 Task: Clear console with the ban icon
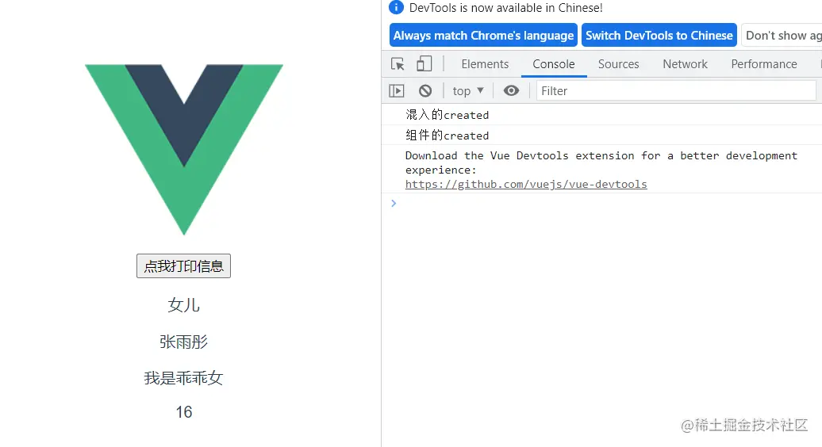tap(425, 91)
